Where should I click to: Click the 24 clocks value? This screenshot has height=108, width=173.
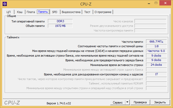coord(156,65)
